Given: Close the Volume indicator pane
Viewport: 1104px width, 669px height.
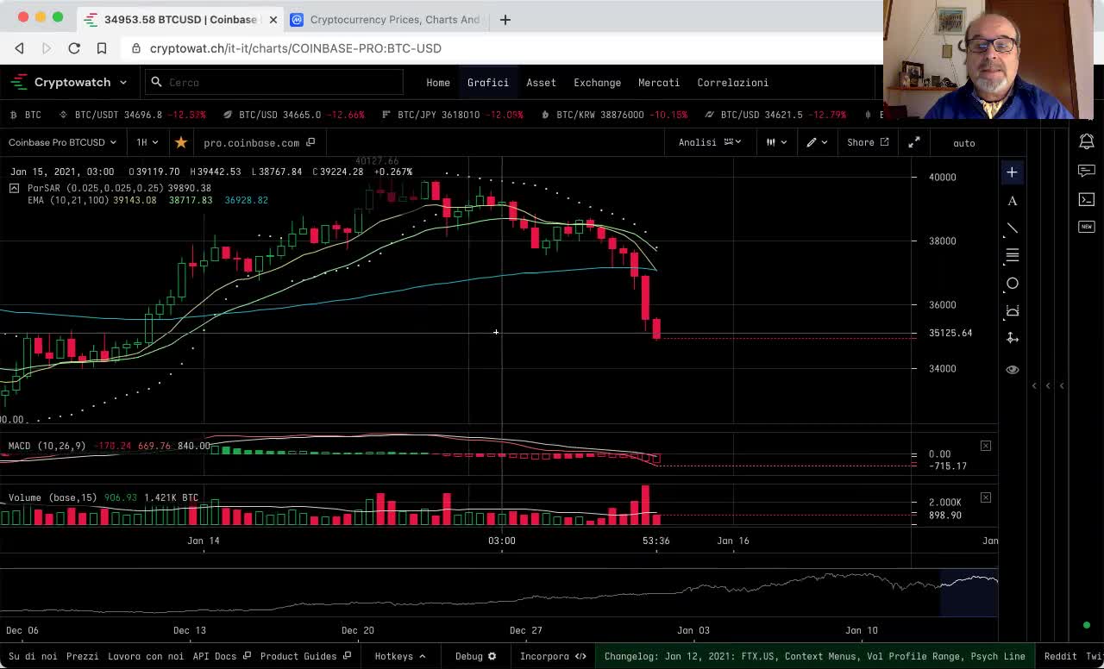Looking at the screenshot, I should point(986,497).
